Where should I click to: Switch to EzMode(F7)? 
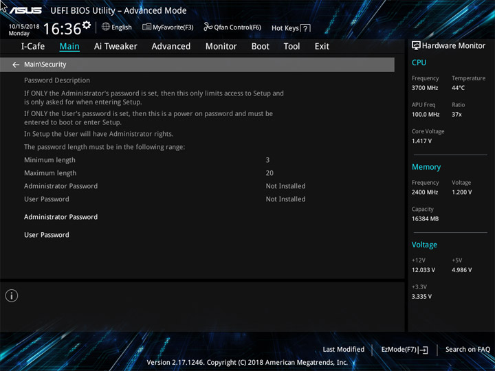point(399,350)
